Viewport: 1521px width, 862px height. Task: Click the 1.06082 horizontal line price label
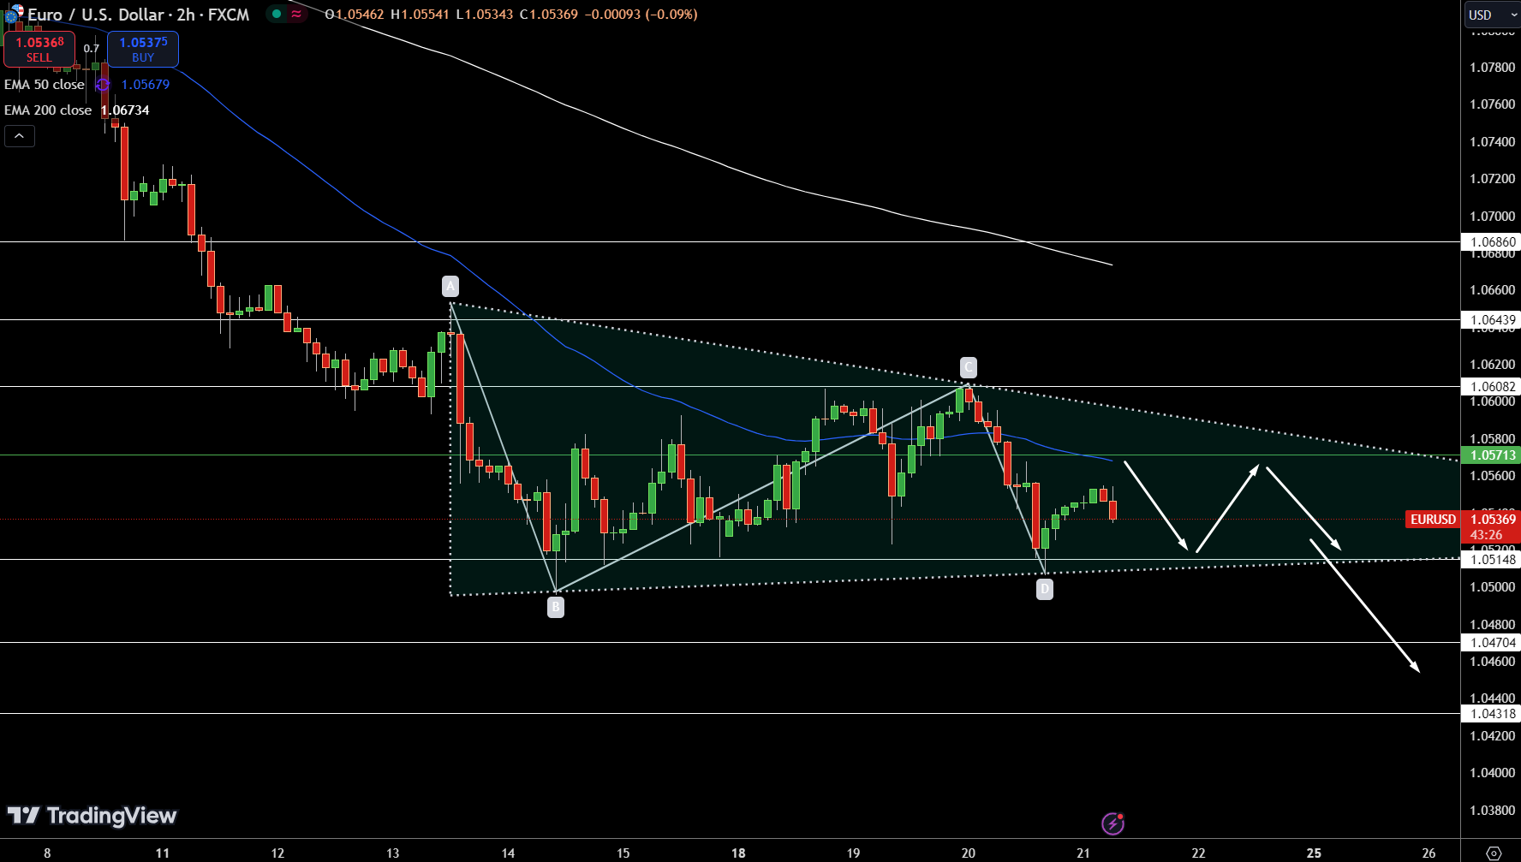pyautogui.click(x=1491, y=387)
